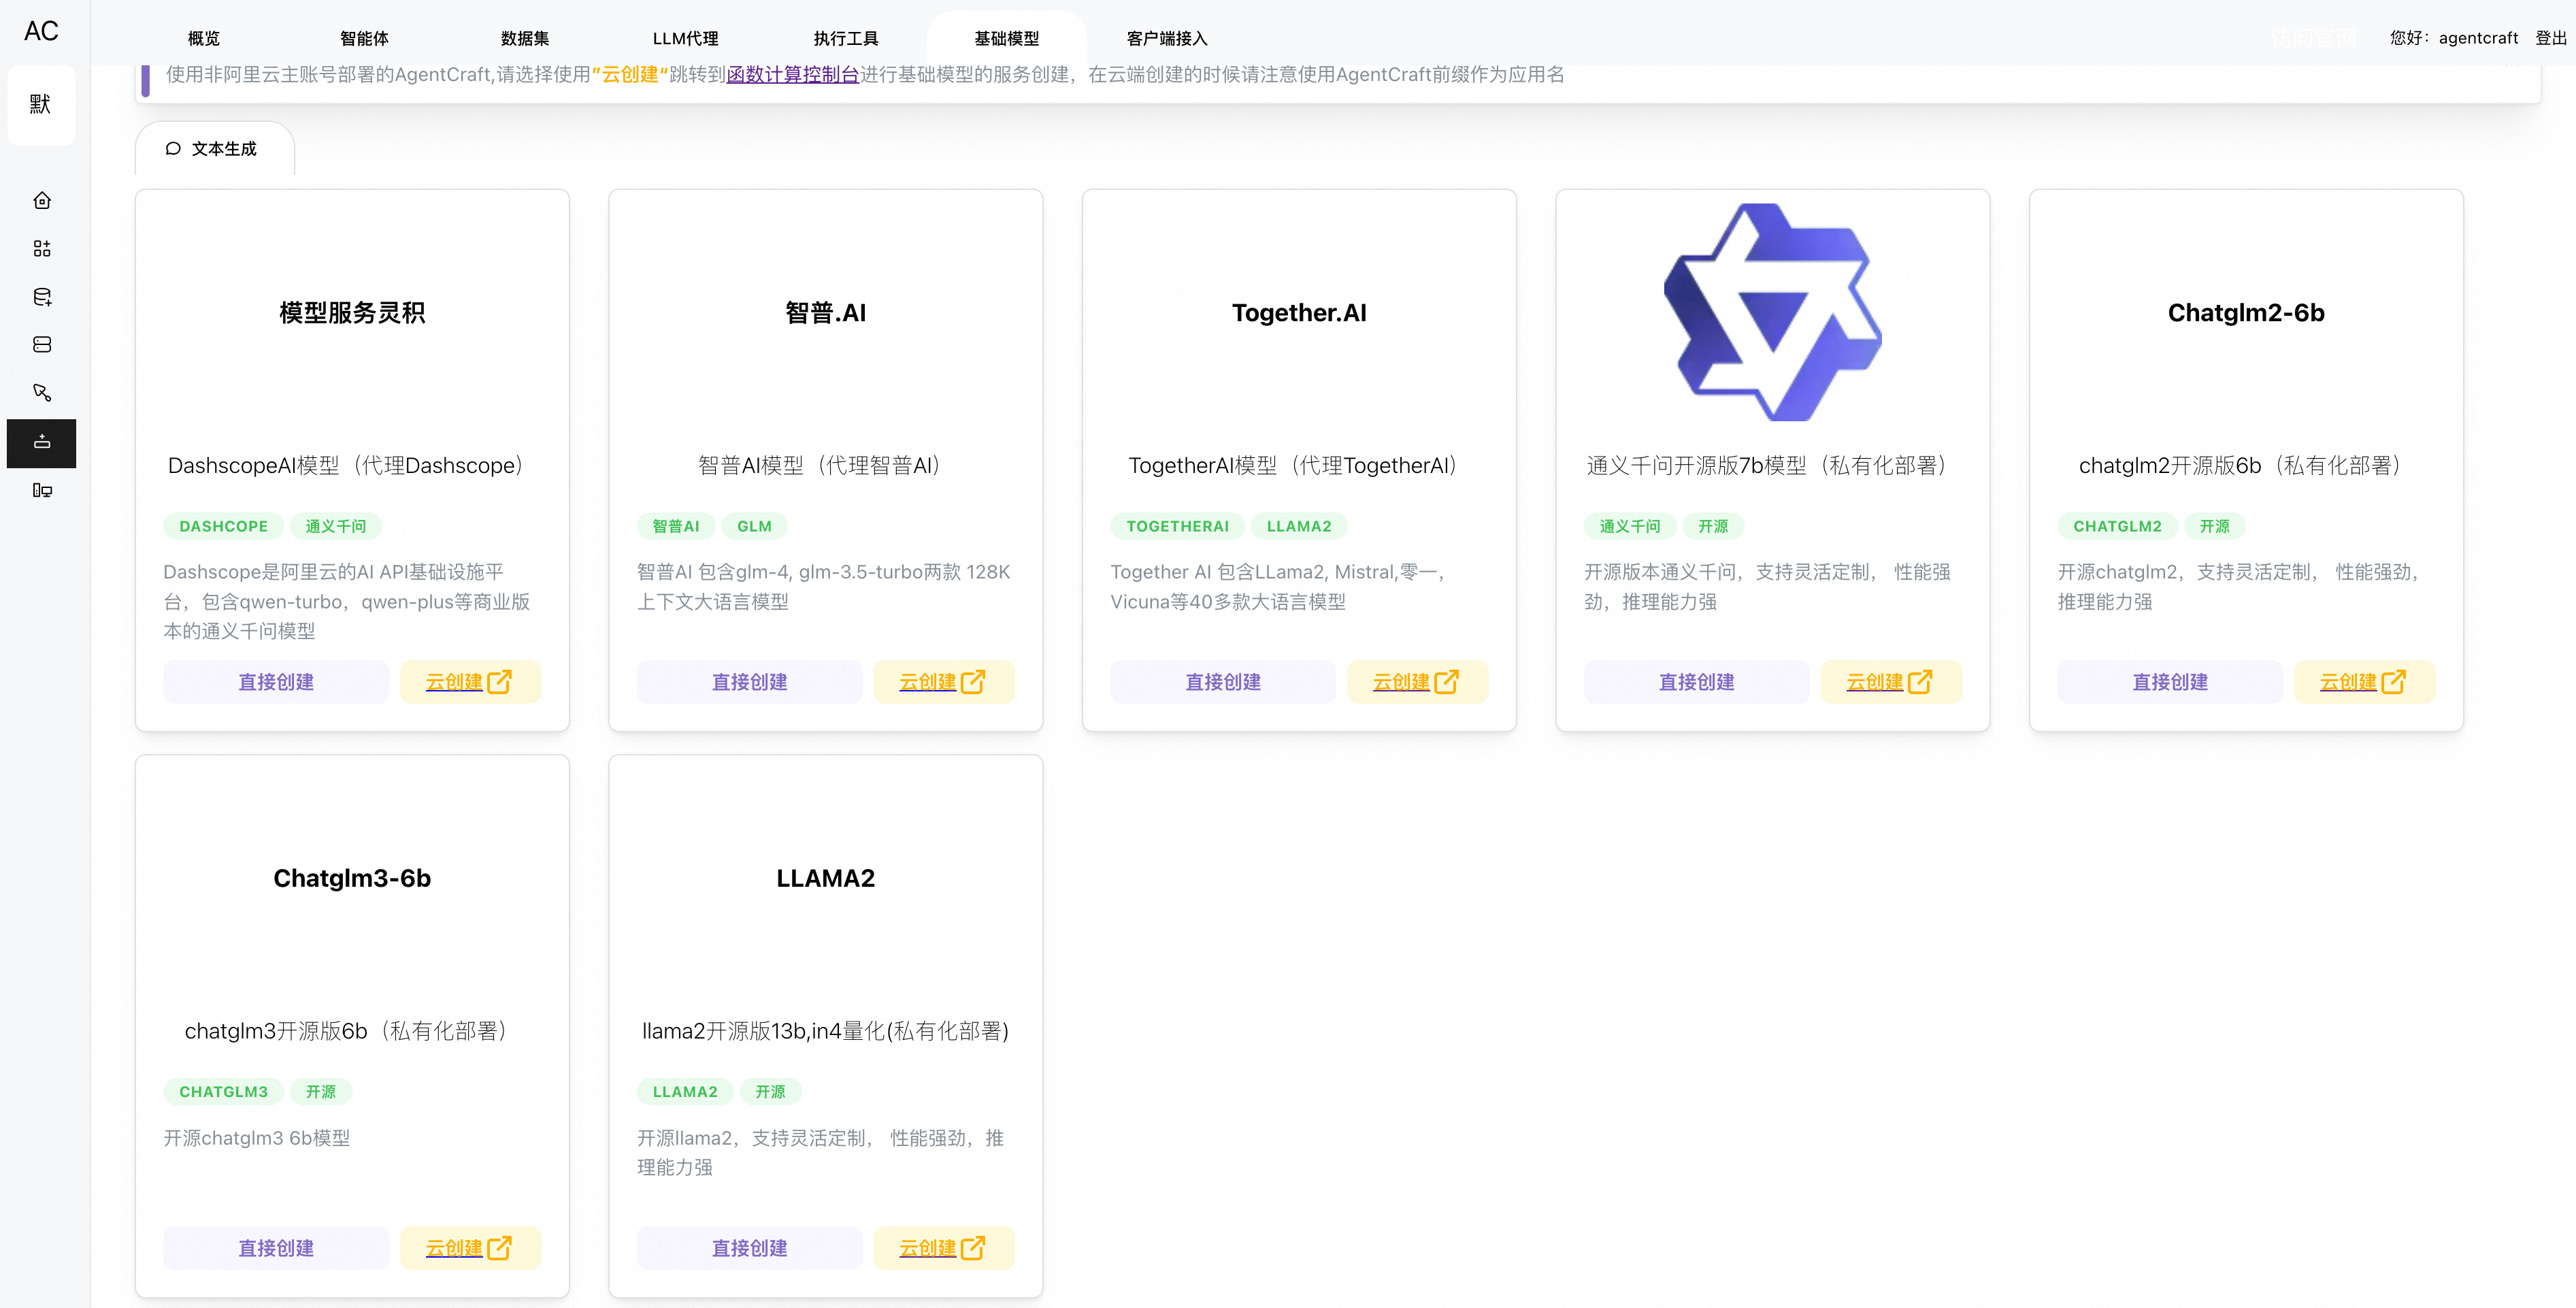Click the DASHCOPE tag
The height and width of the screenshot is (1308, 2576).
(x=223, y=527)
